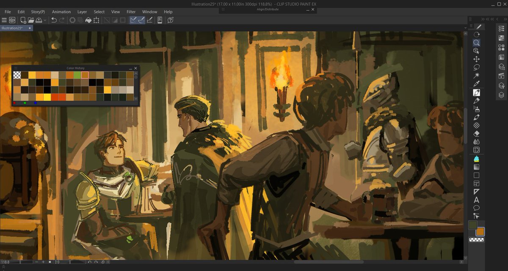This screenshot has height=271, width=508.
Task: Select the transparent color checker strip
Action: point(476,240)
